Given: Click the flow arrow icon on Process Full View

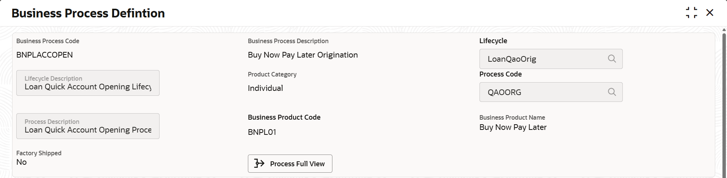Looking at the screenshot, I should click(259, 163).
